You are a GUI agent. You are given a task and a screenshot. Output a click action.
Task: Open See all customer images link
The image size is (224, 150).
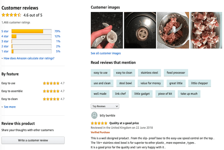pos(106,53)
